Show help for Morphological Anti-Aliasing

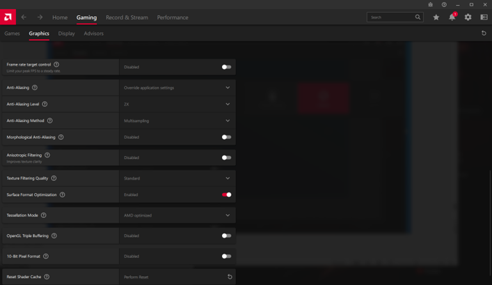[61, 137]
